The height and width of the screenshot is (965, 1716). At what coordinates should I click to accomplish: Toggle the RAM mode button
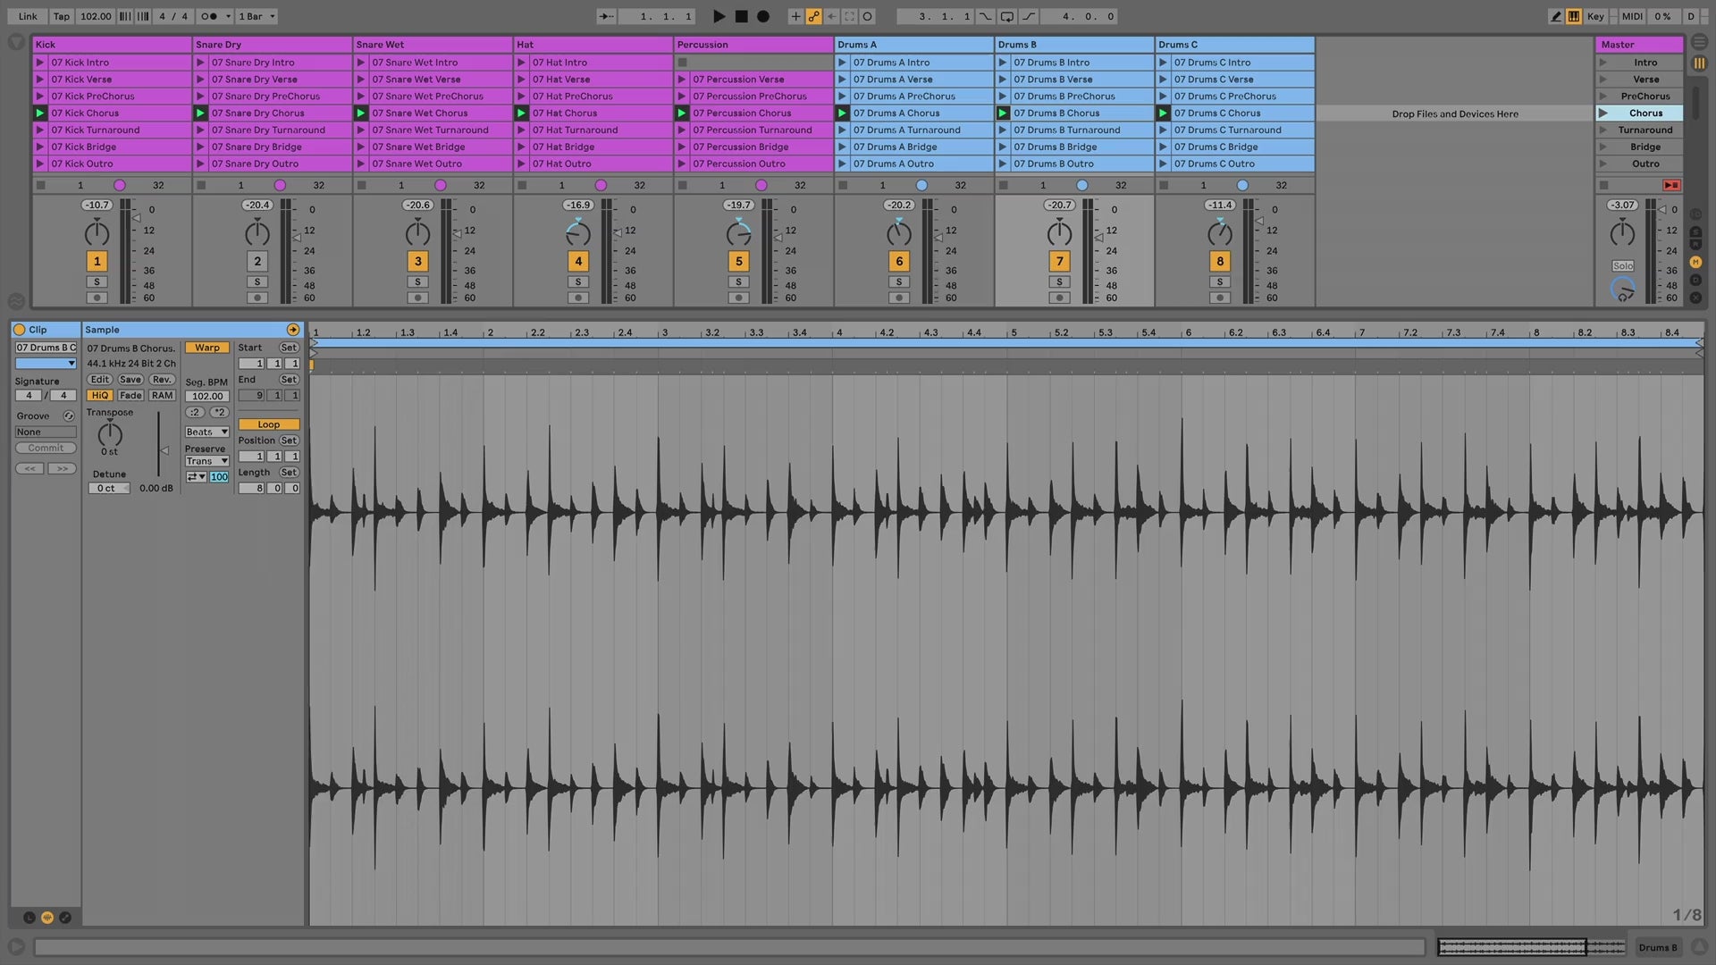pos(162,395)
